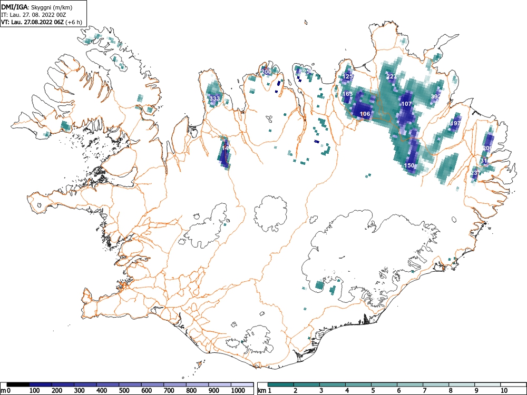Click the 'IT: Lau. 27. 08. 2022 00Z' line

(35, 15)
